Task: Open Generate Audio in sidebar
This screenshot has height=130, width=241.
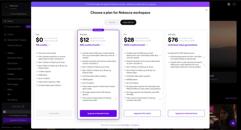Action: [15, 69]
